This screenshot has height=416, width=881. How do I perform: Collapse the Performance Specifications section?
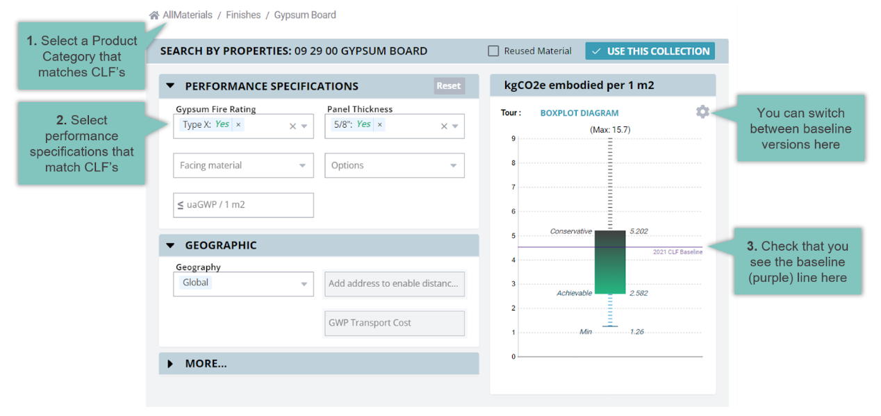[171, 87]
